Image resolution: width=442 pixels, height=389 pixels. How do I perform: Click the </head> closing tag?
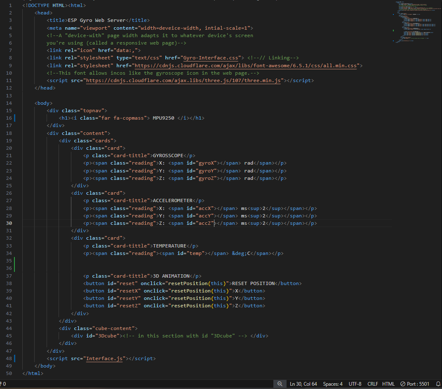[x=45, y=88]
